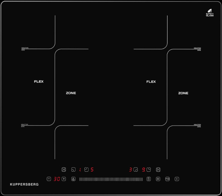Select the front-left cooking zone icon

click(x=74, y=169)
